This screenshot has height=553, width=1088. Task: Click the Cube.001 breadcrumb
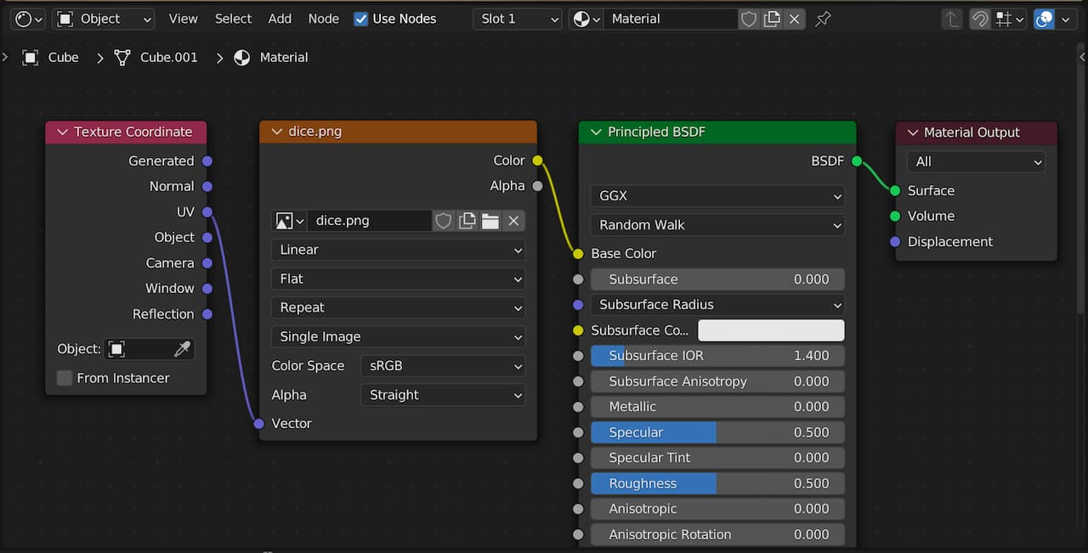(x=168, y=58)
